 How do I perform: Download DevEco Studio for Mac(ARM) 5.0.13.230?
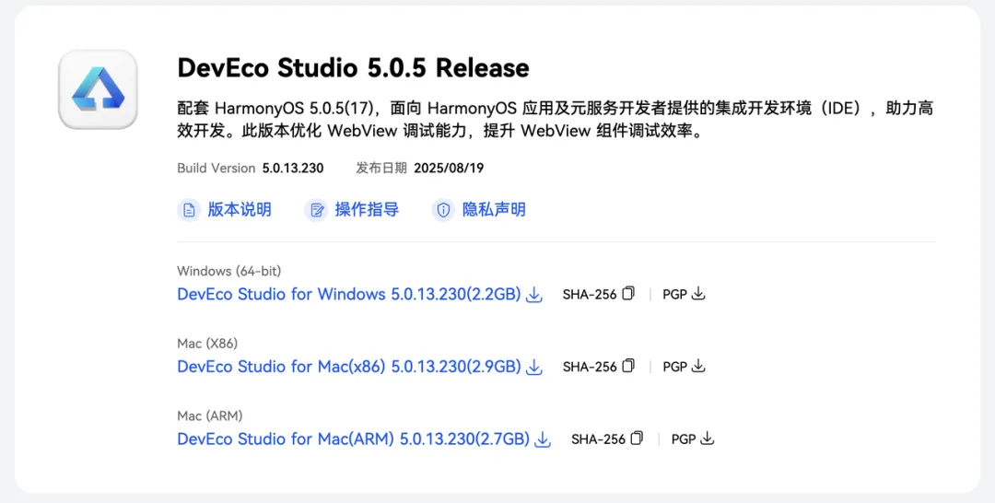coord(354,439)
